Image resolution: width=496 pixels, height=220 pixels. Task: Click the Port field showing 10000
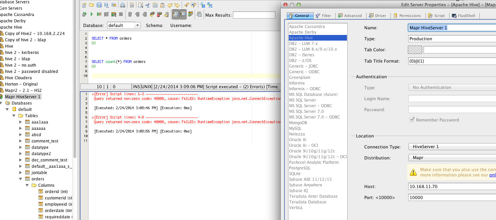coord(452,197)
